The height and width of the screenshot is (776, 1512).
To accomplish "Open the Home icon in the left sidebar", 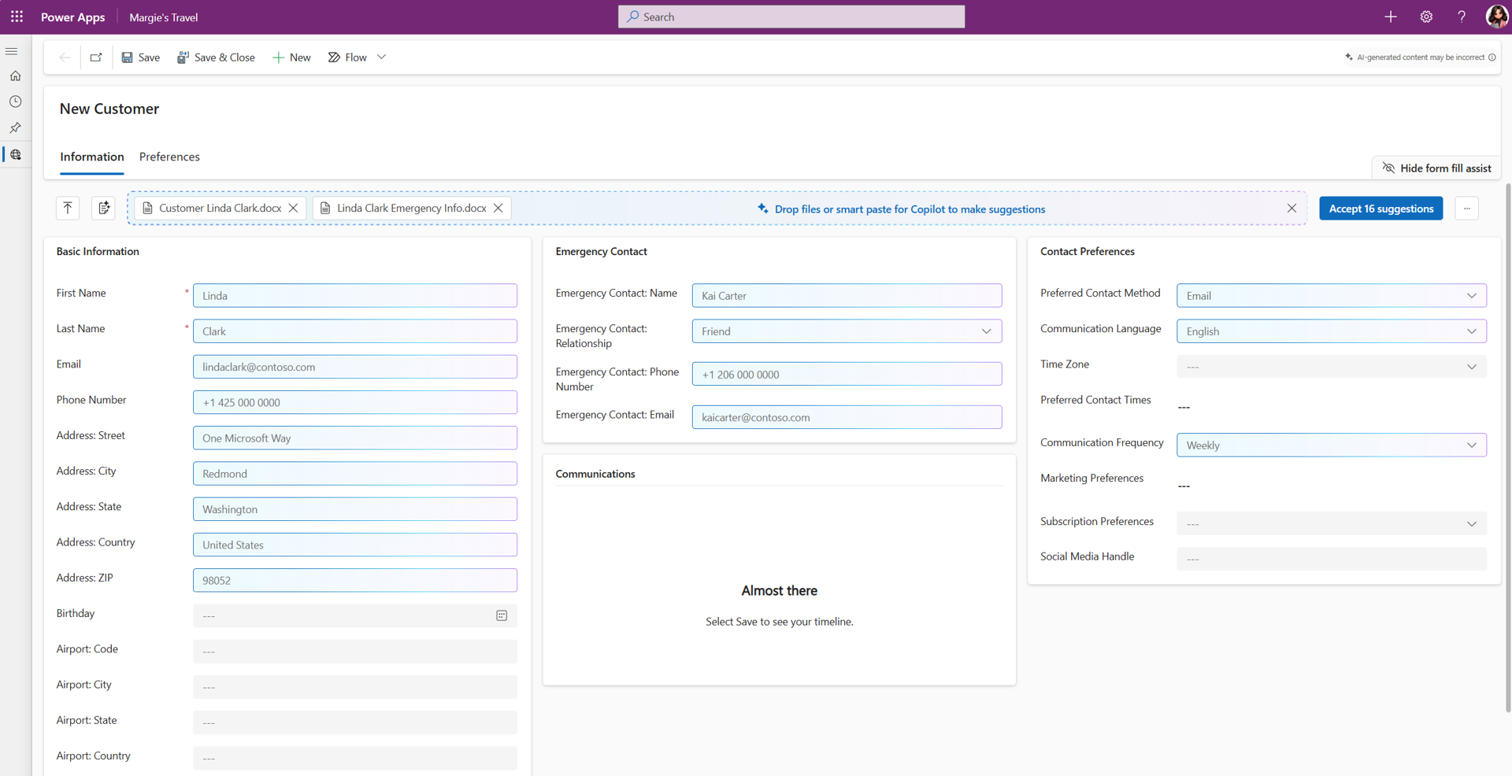I will (16, 75).
